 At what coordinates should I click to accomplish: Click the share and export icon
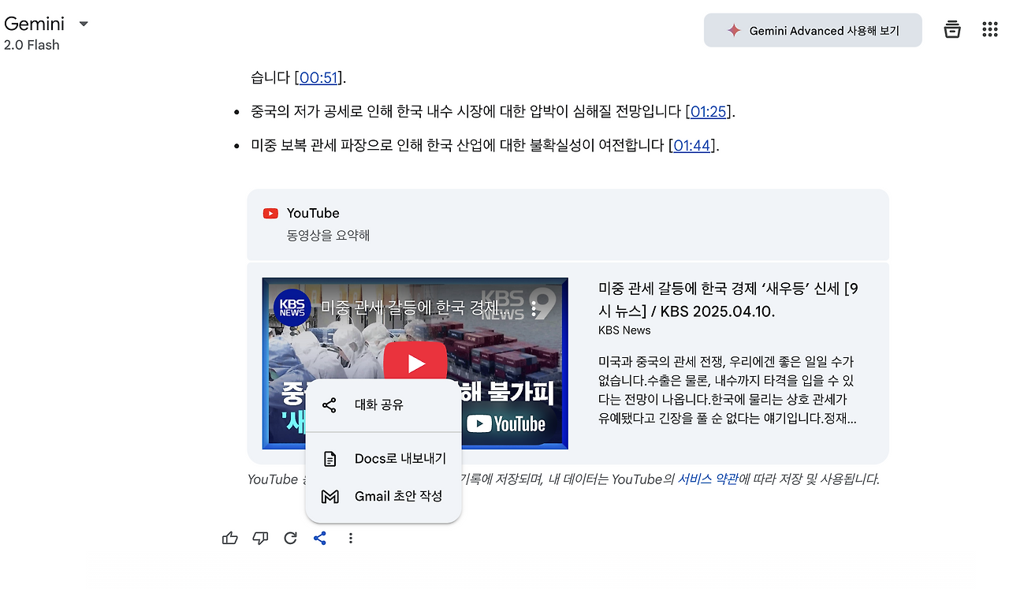pyautogui.click(x=320, y=538)
